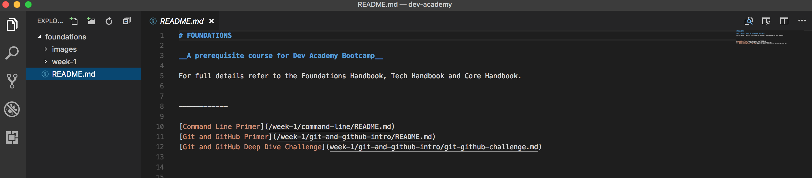Viewport: 812px width, 178px height.
Task: Click /week-1/command-line/README.md link path
Action: pos(330,127)
